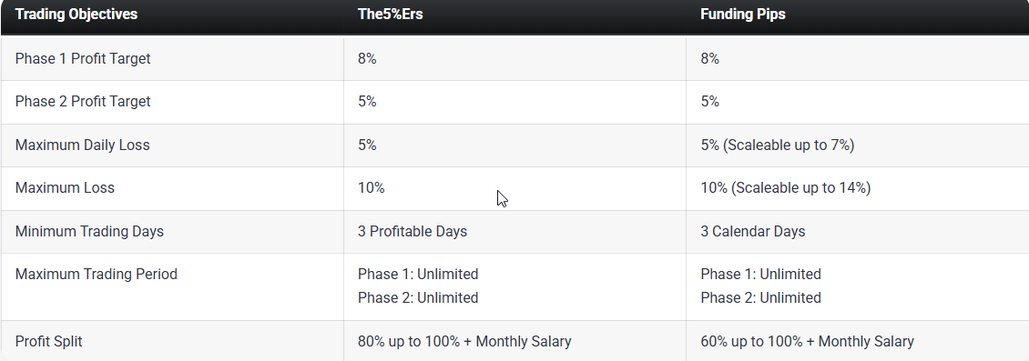This screenshot has height=361, width=1029.
Task: Click the '3 Calendar Days' cell
Action: click(x=753, y=231)
